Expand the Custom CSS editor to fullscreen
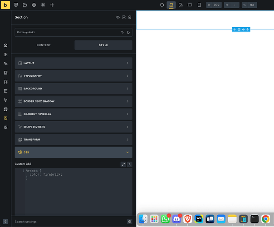This screenshot has width=274, height=227. click(x=123, y=164)
